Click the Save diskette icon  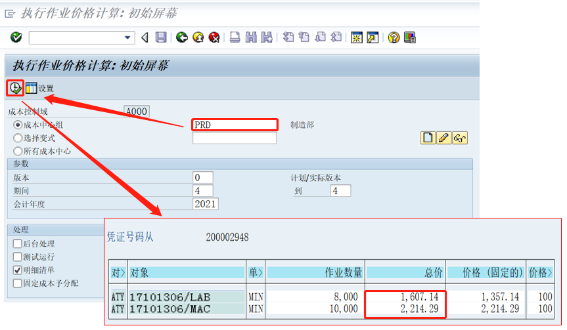(161, 37)
